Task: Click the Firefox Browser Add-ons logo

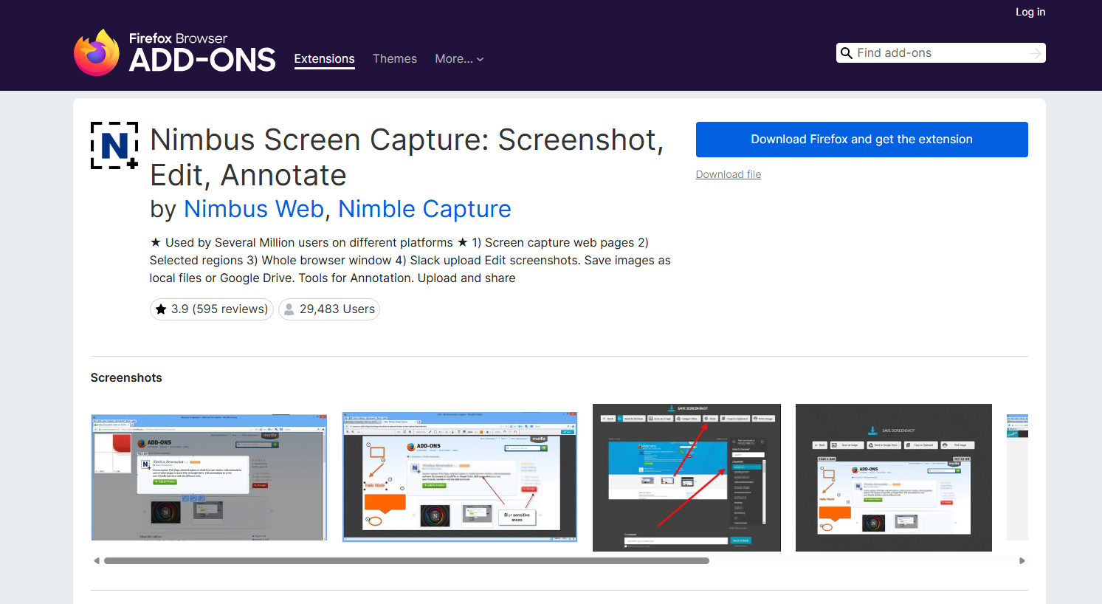Action: pos(175,52)
